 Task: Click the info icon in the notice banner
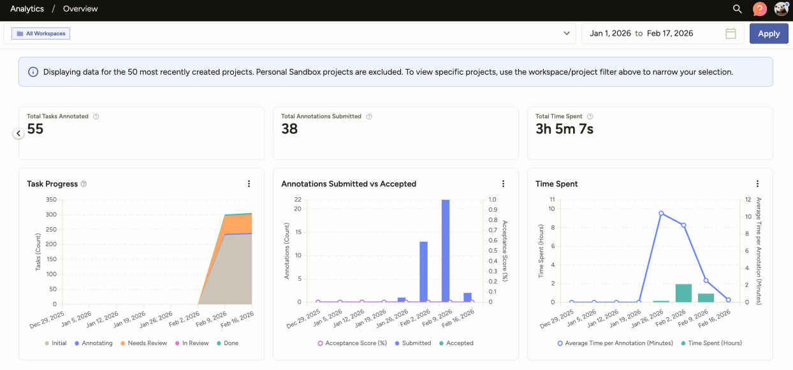[x=33, y=71]
